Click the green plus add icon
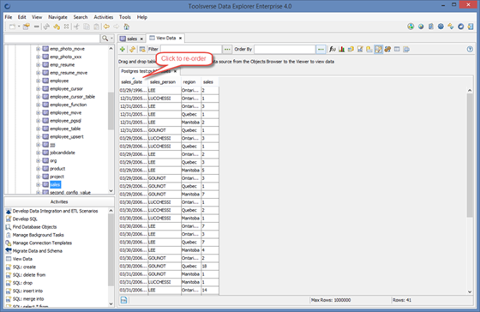Viewport: 480px width, 312px height. 123,50
